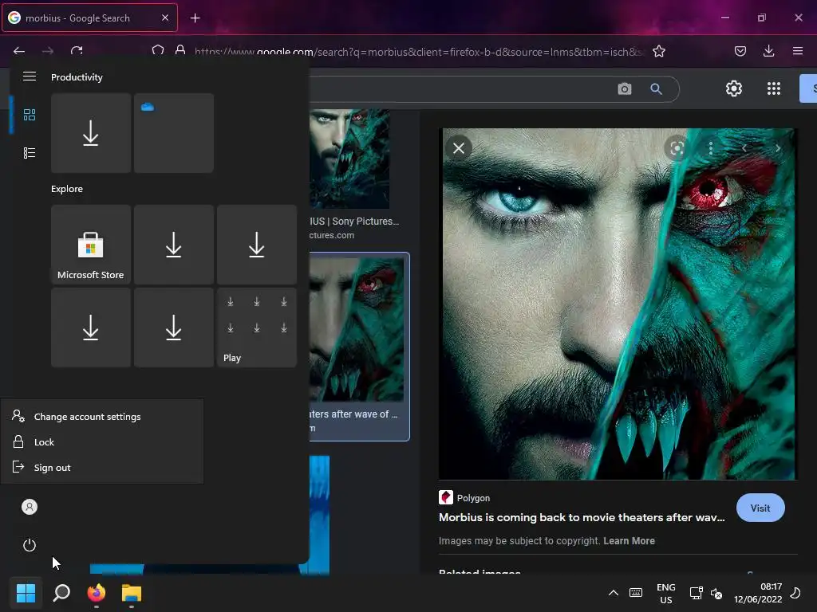This screenshot has height=612, width=817.
Task: Open the Firefox downloads panel
Action: [x=768, y=51]
